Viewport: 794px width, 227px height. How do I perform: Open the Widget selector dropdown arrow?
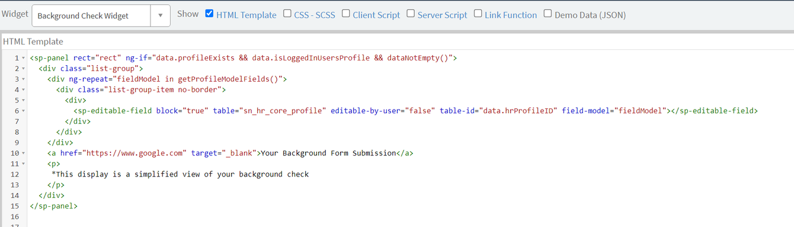[160, 16]
